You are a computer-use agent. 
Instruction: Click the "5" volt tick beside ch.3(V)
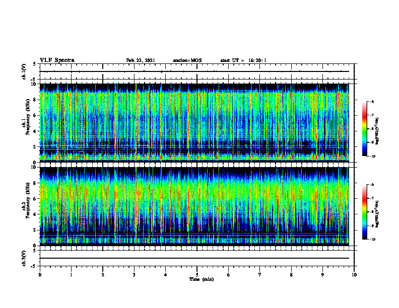[x=35, y=251]
